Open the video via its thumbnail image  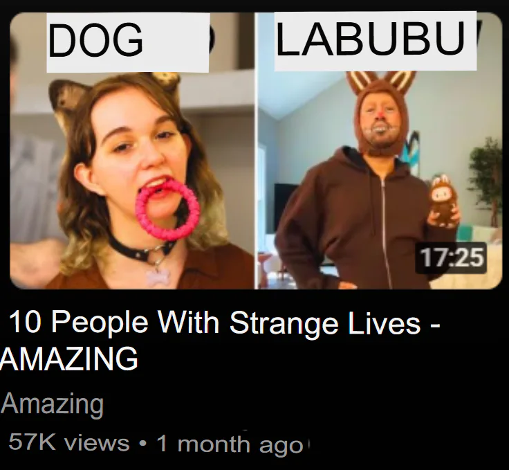tap(256, 151)
